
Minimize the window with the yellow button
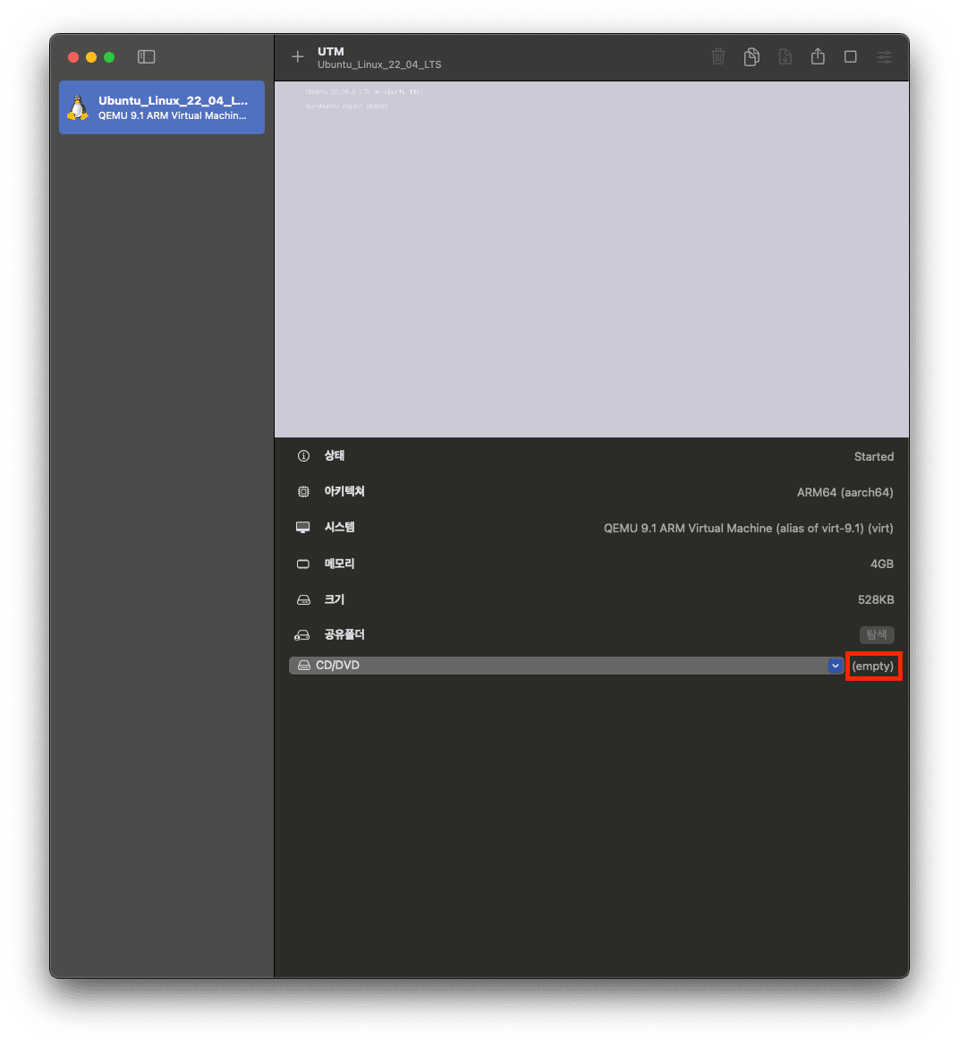91,57
